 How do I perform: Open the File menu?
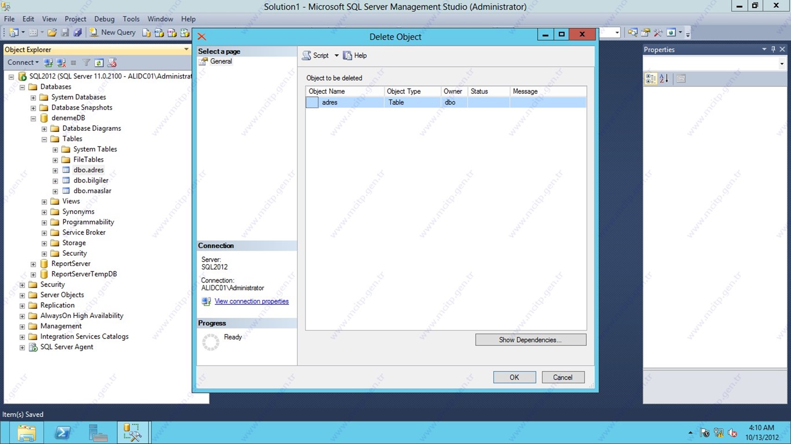point(9,19)
